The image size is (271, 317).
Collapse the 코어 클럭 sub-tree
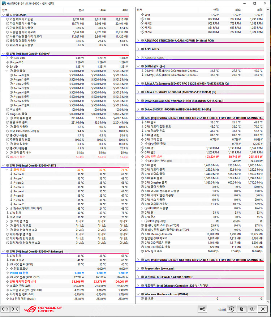7,71
